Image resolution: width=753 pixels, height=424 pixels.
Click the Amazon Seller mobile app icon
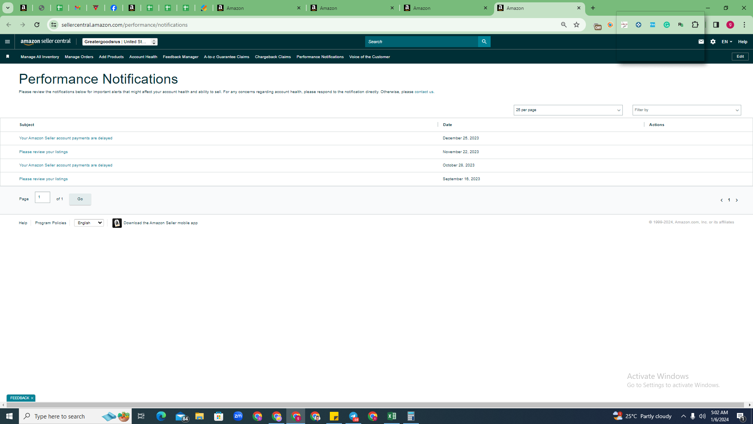[117, 223]
